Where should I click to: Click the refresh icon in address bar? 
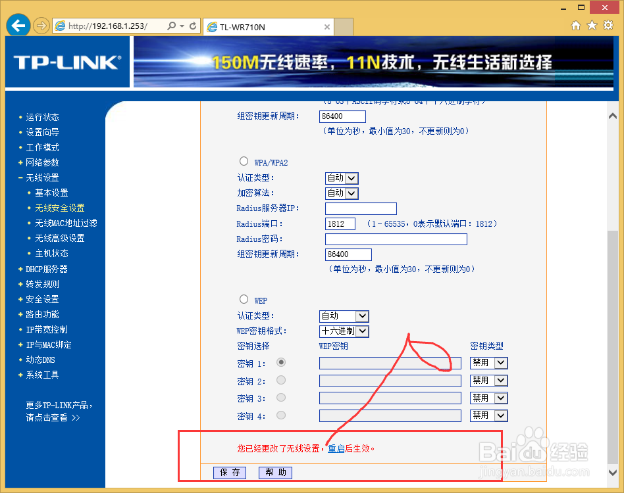pos(193,26)
